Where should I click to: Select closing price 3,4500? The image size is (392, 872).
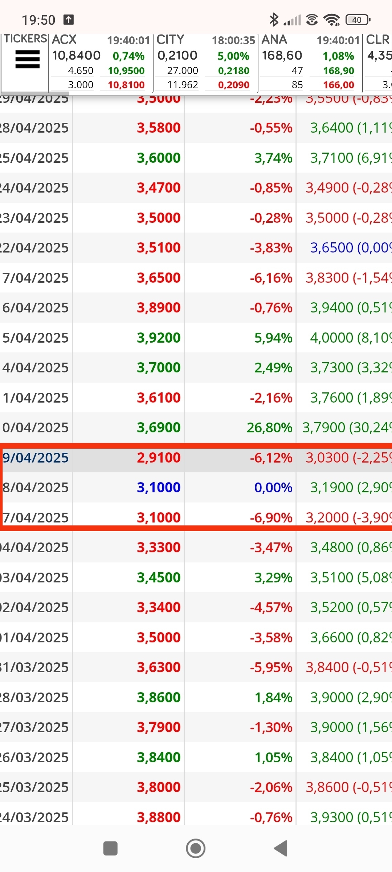[159, 577]
